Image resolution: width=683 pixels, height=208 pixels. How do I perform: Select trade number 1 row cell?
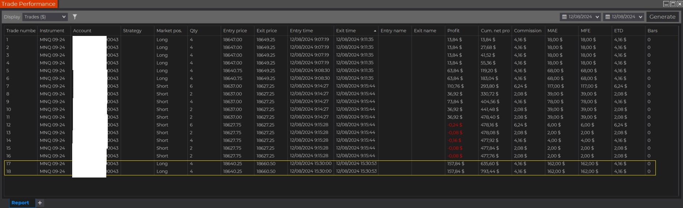point(21,40)
